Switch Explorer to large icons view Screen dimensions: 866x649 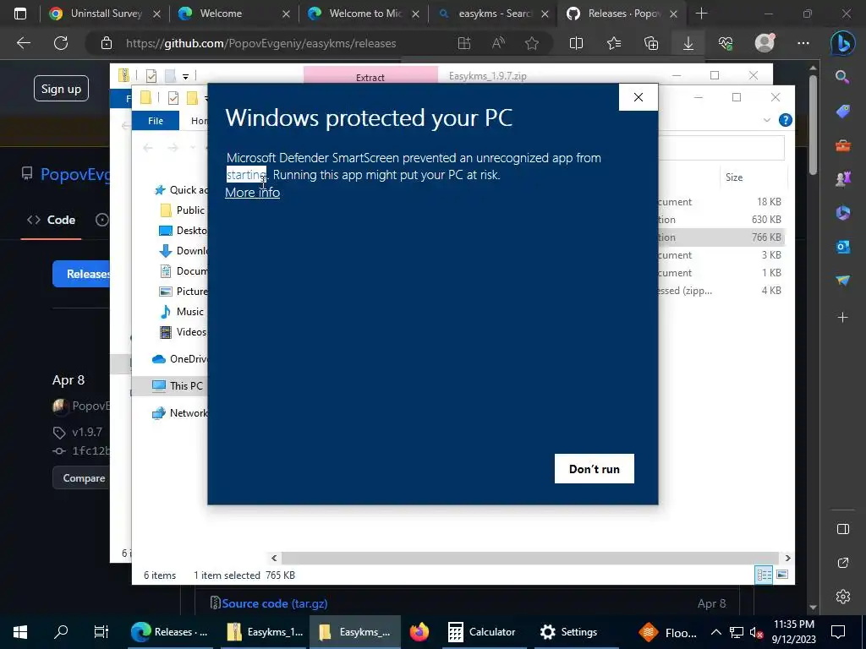782,575
